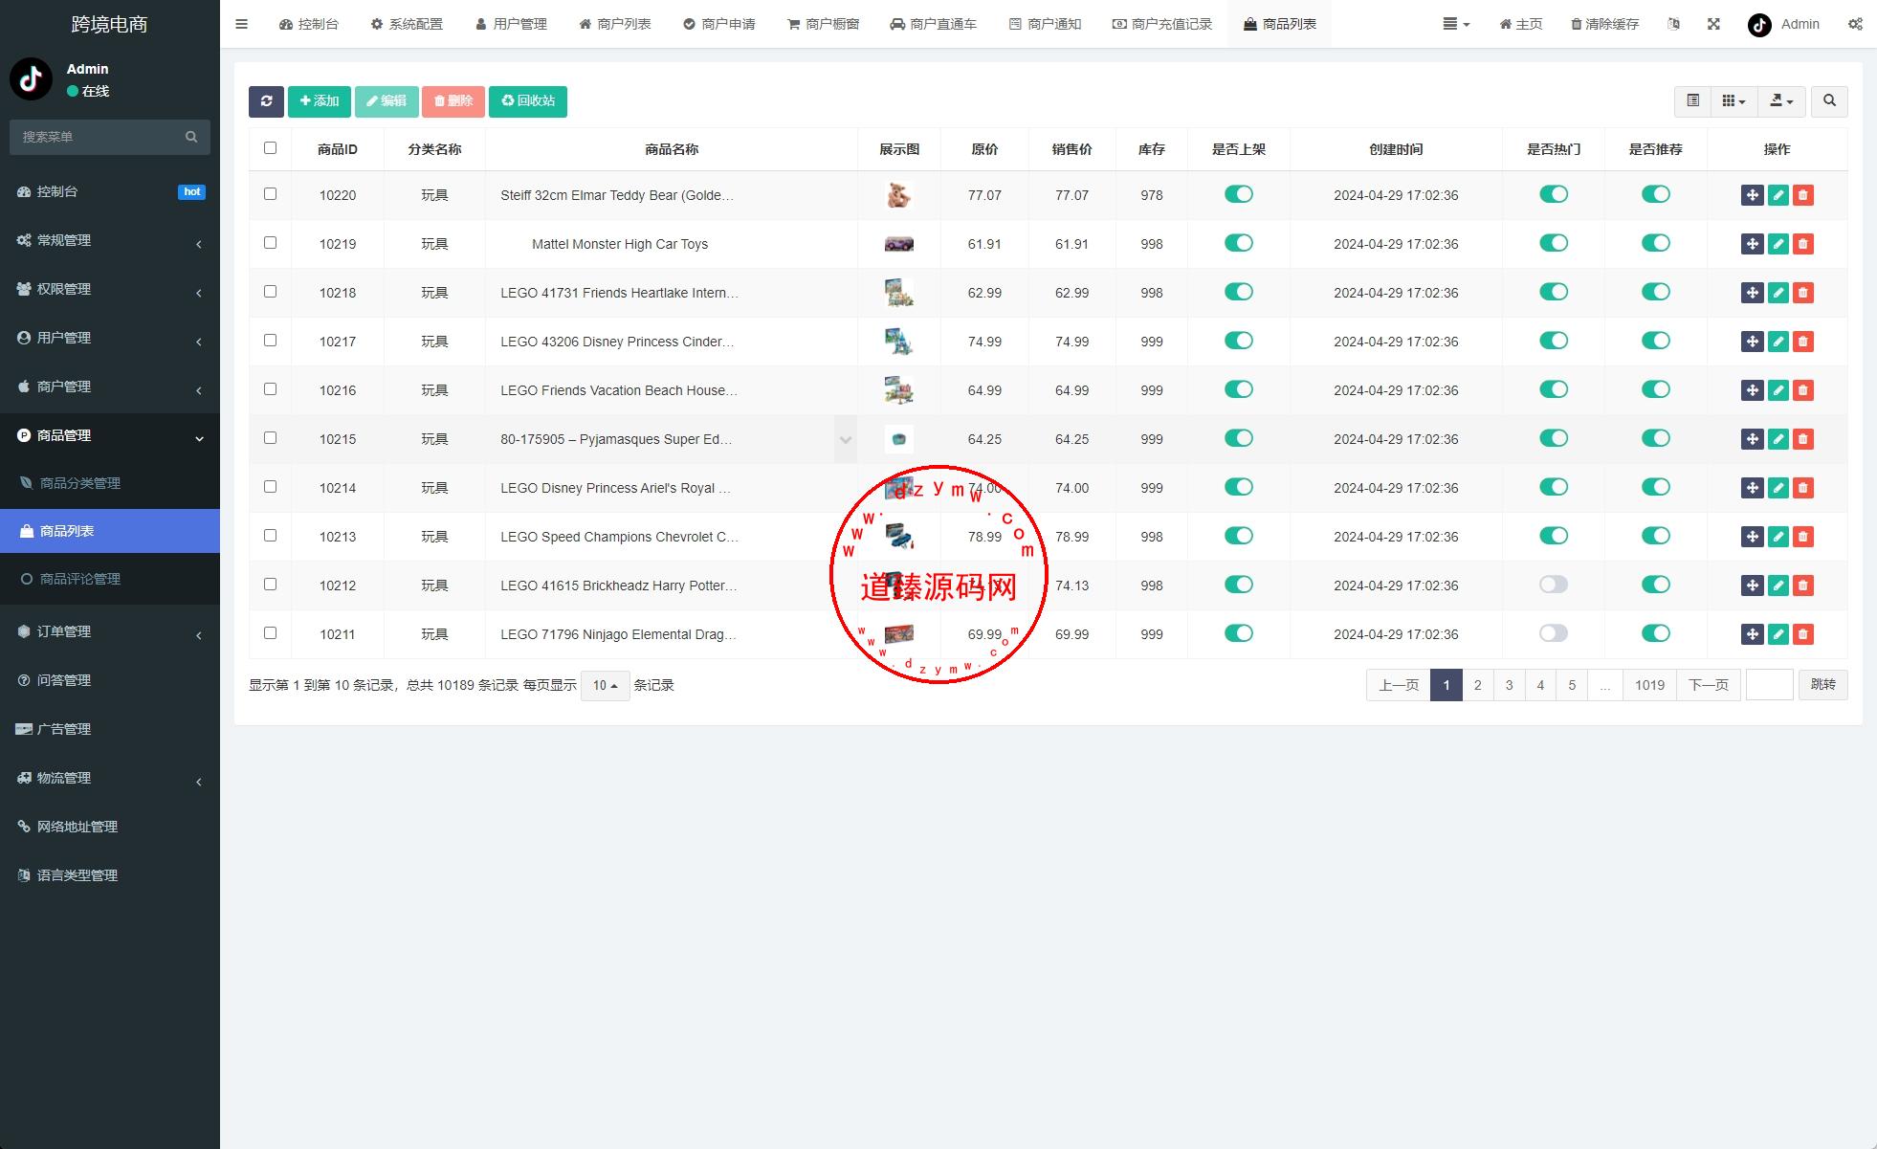Toggle 是否上架 switch for product 10214
The height and width of the screenshot is (1149, 1877).
click(1238, 487)
